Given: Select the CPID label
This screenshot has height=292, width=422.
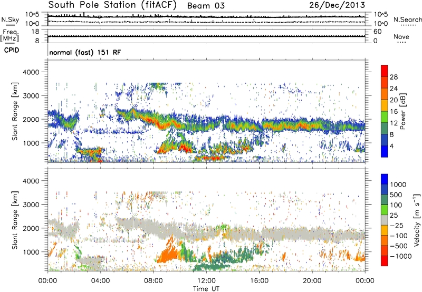Looking at the screenshot, I should [x=12, y=50].
